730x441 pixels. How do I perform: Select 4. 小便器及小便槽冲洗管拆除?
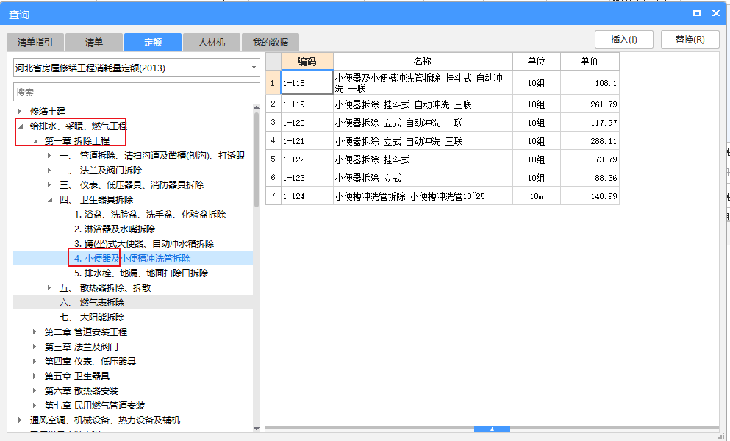[132, 259]
